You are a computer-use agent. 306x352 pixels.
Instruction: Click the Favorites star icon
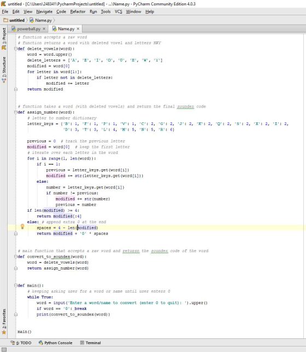tap(4, 332)
